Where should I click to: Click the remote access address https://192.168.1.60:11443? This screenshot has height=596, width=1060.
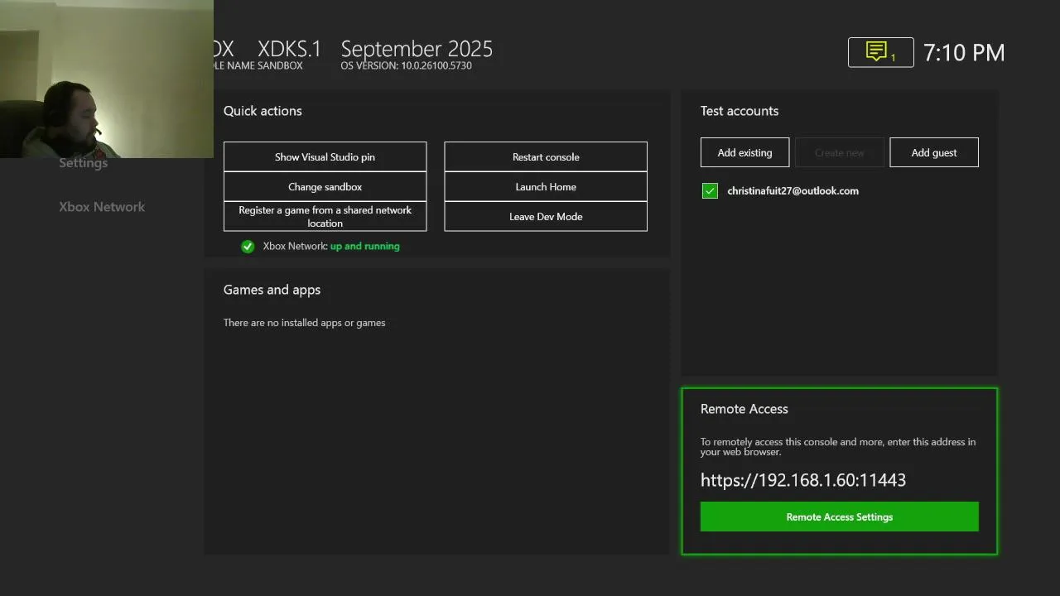point(802,480)
